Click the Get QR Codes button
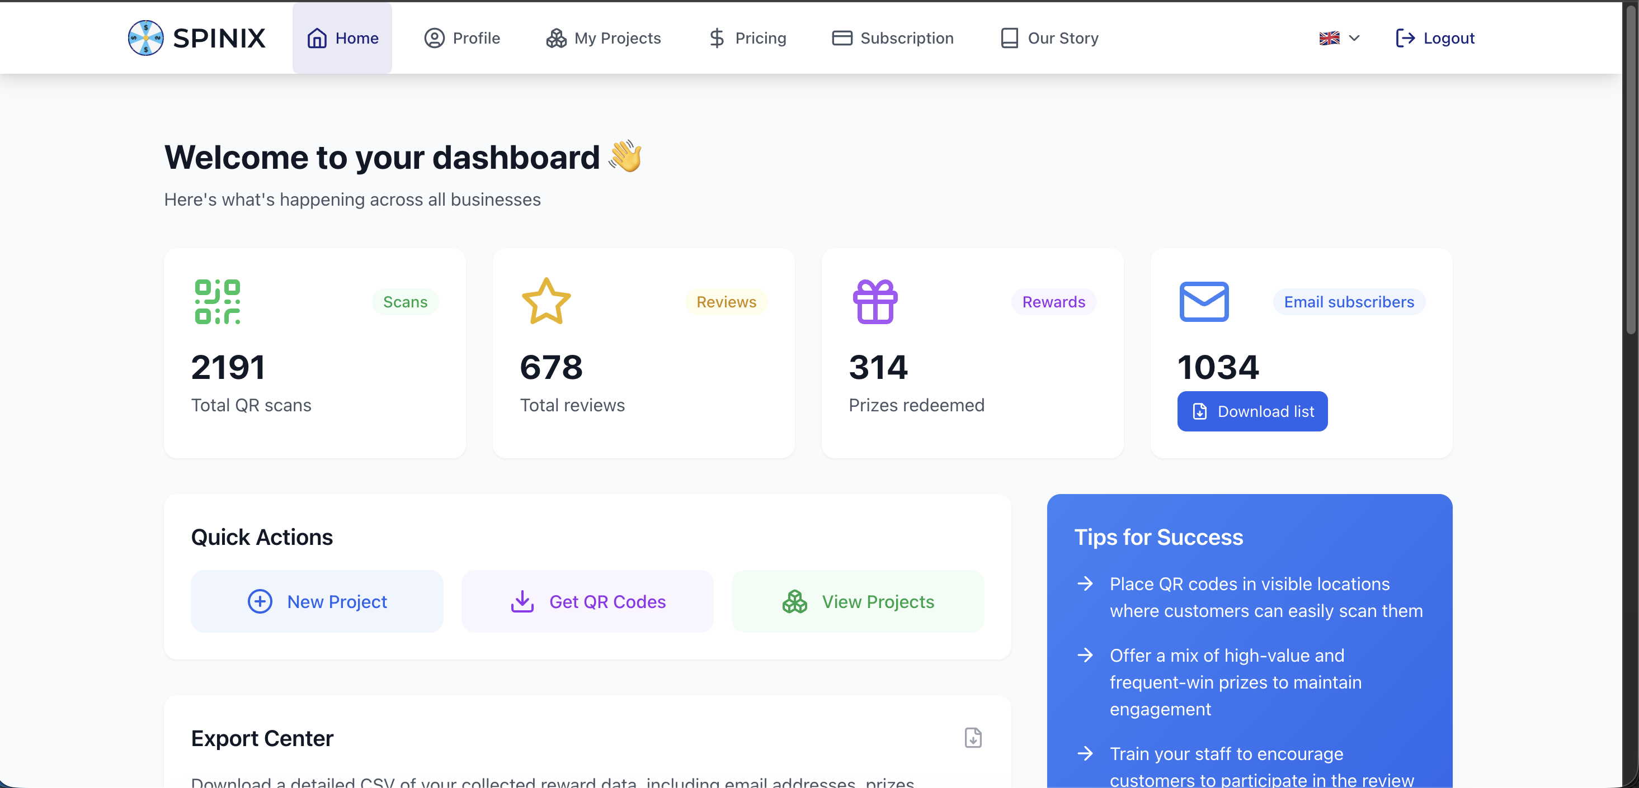Image resolution: width=1639 pixels, height=788 pixels. pyautogui.click(x=587, y=601)
